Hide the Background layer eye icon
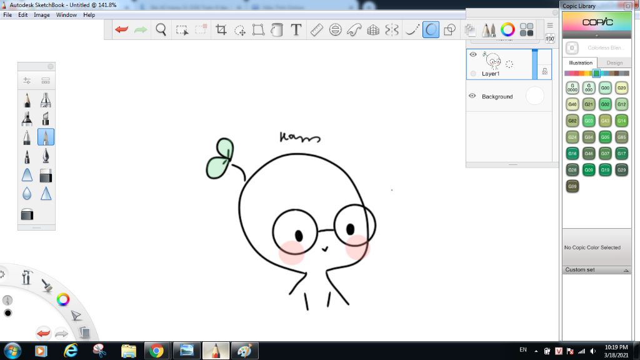 tap(472, 96)
